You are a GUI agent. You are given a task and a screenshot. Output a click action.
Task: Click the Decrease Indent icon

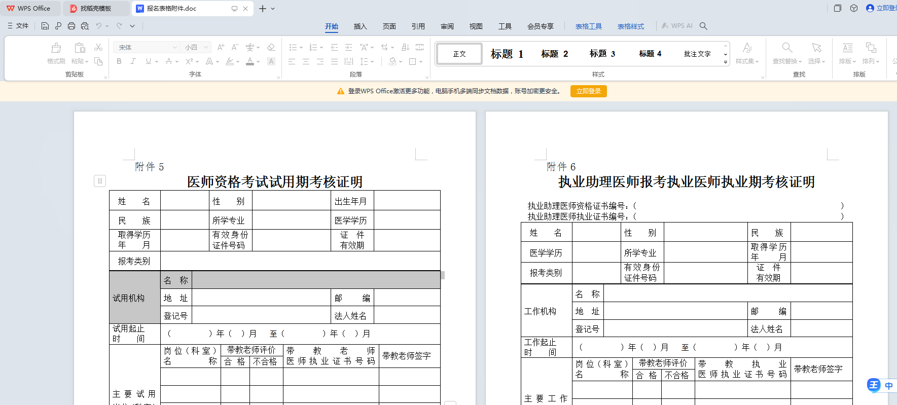coord(334,47)
